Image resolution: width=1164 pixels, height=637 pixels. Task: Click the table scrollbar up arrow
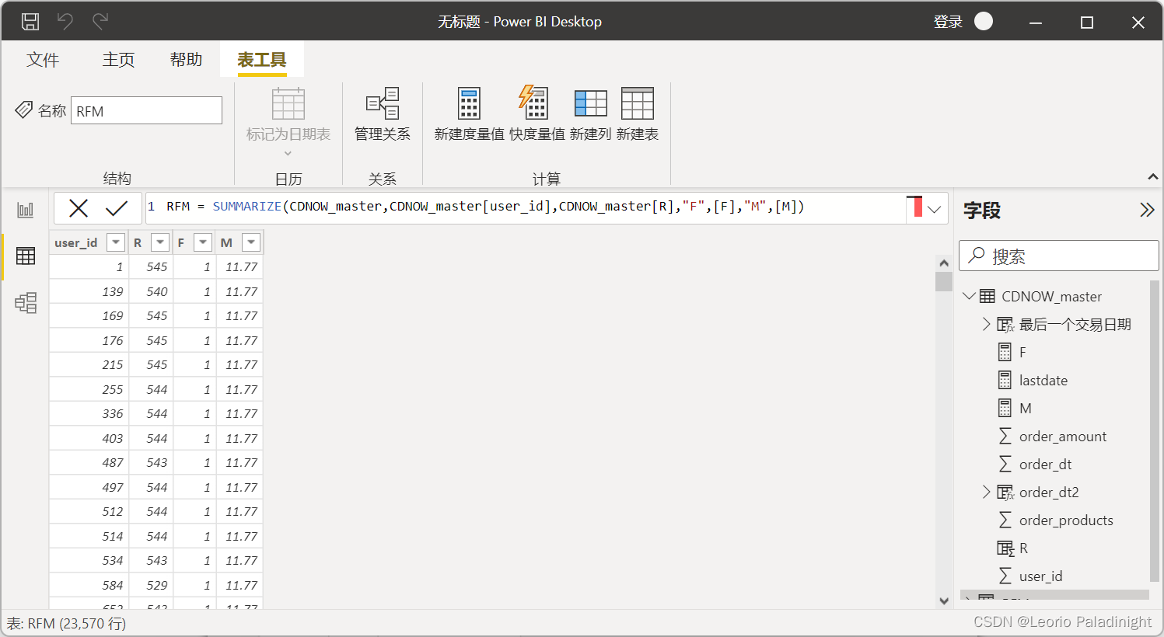tap(944, 263)
